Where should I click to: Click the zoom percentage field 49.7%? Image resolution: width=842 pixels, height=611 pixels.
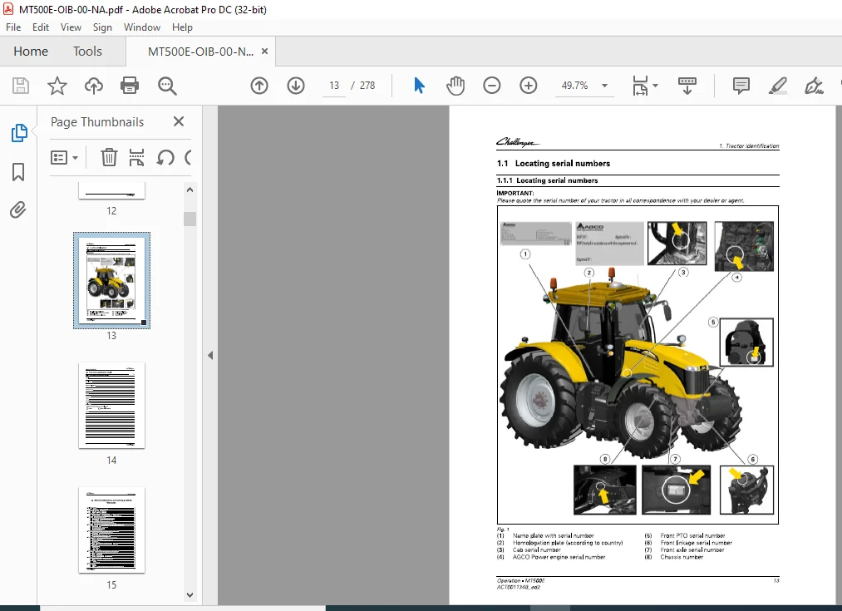tap(574, 86)
